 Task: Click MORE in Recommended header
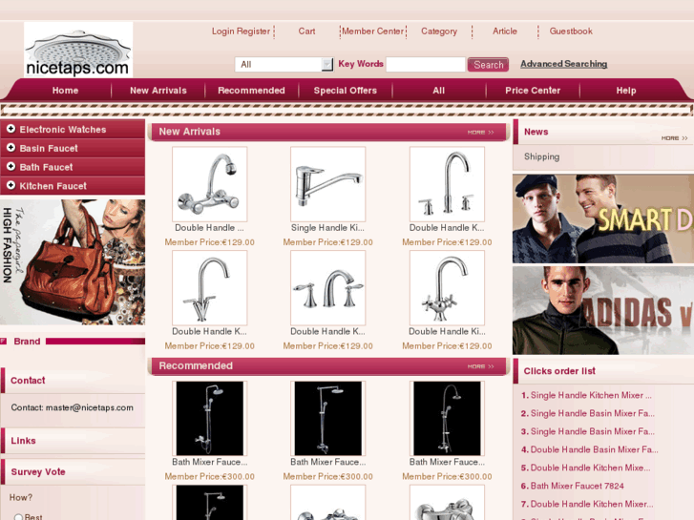(x=480, y=366)
